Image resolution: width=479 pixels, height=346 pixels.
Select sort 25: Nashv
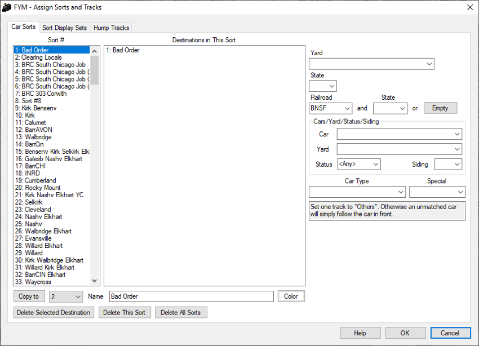52,224
